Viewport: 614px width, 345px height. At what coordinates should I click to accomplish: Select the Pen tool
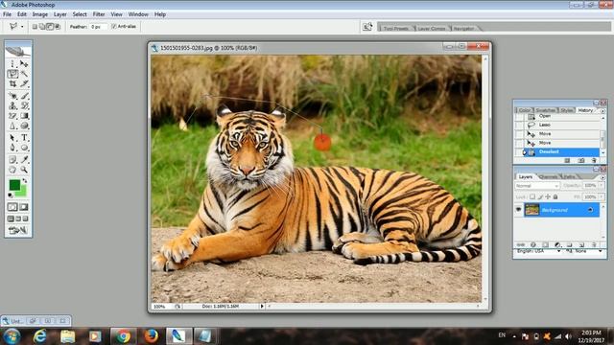12,148
